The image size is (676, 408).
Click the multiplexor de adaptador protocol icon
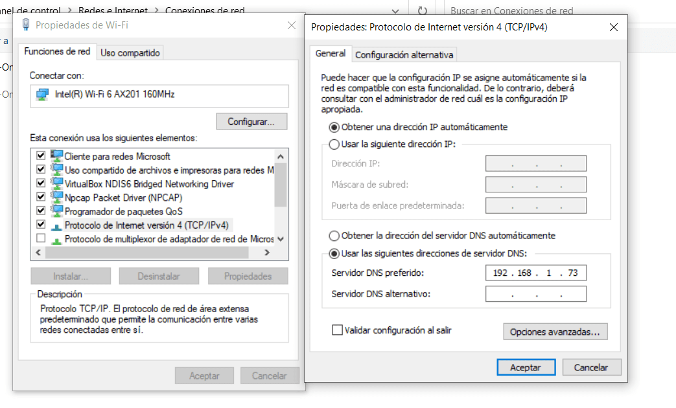pos(56,240)
